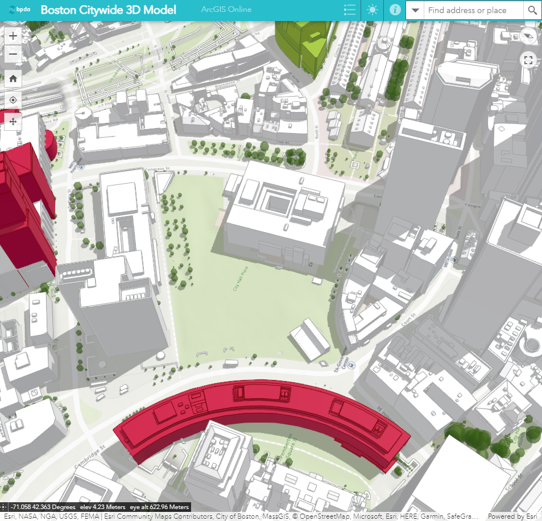
Task: Toggle full screen map view
Action: 528,60
